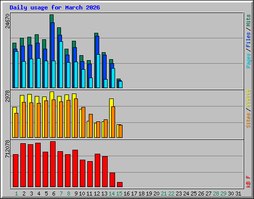Select day label 12 on the x-axis
Viewport: 254px width, 199px height.
pyautogui.click(x=97, y=194)
